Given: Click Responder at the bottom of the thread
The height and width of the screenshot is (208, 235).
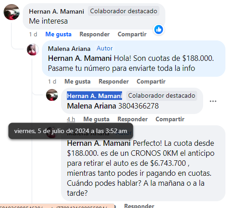Looking at the screenshot, I should tap(139, 206).
